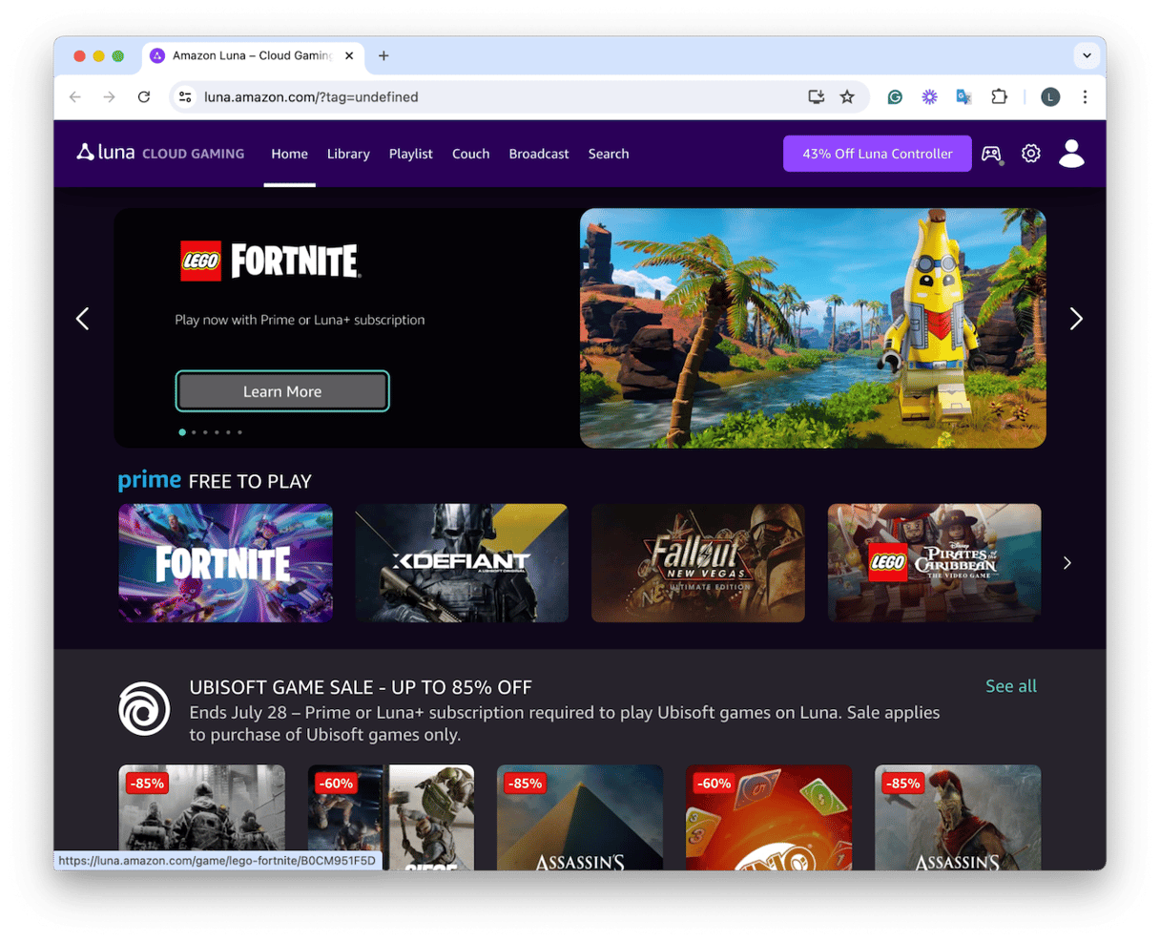Open the Luna controller icon in header
Image resolution: width=1160 pixels, height=942 pixels.
pyautogui.click(x=991, y=154)
